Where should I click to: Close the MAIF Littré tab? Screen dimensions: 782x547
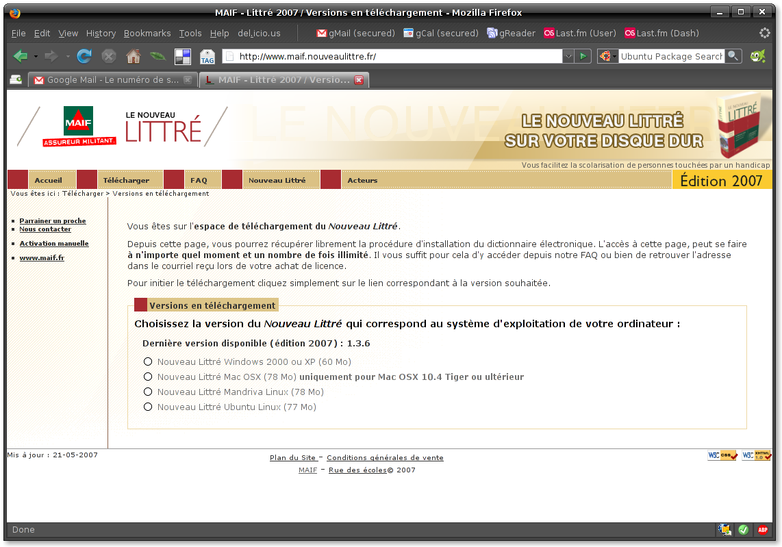(359, 80)
